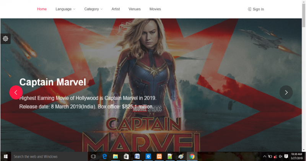
Task: Click the battery/power tray icon
Action: point(270,156)
